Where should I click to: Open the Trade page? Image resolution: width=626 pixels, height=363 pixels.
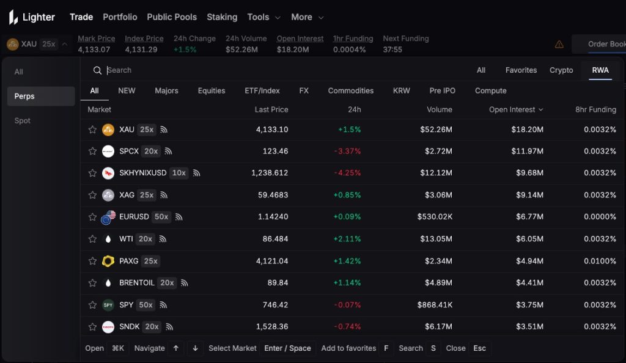coord(81,17)
